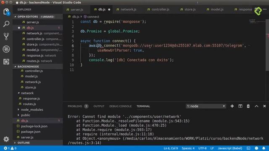
Task: Close the terminal panel
Action: [x=264, y=106]
